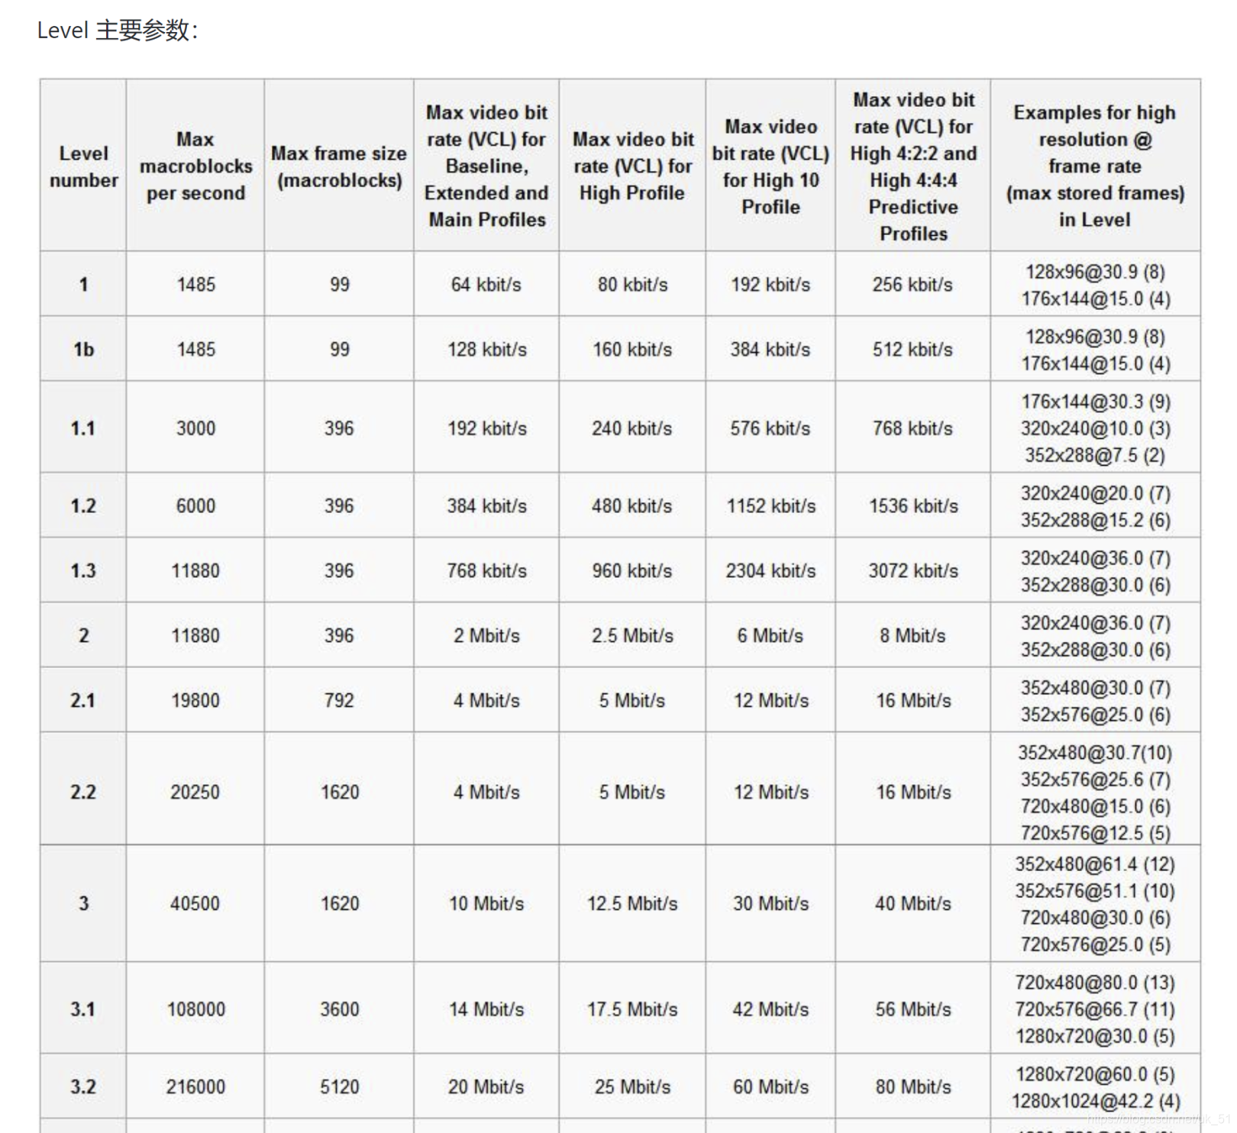Click example '176x144@30.3 (9)'
Image resolution: width=1237 pixels, height=1133 pixels.
pos(1095,402)
